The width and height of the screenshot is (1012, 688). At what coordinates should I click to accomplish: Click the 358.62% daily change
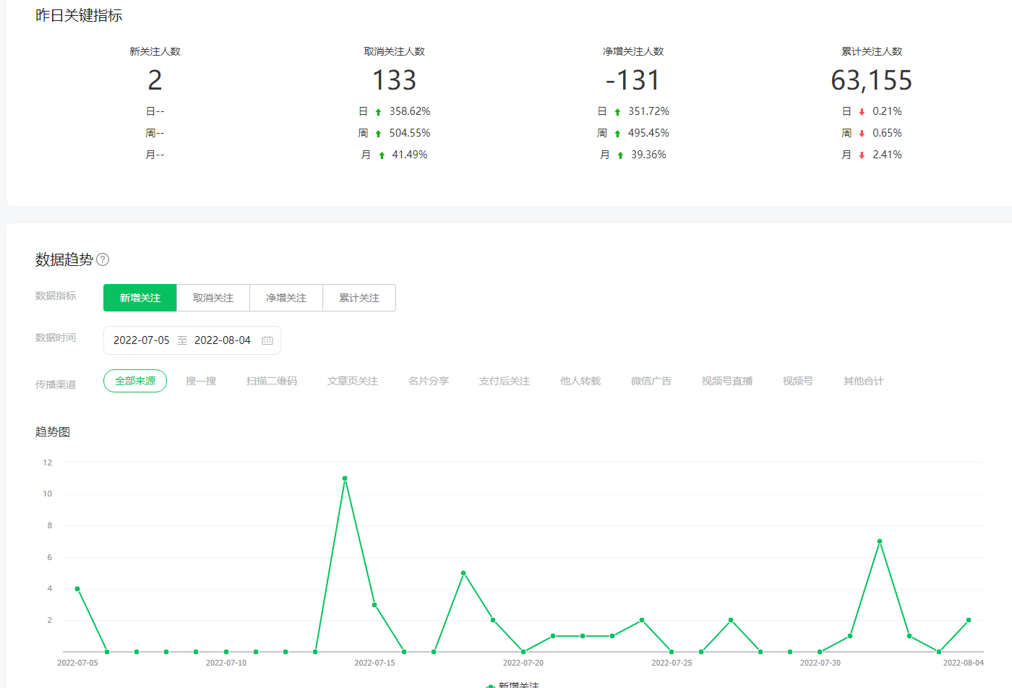410,111
